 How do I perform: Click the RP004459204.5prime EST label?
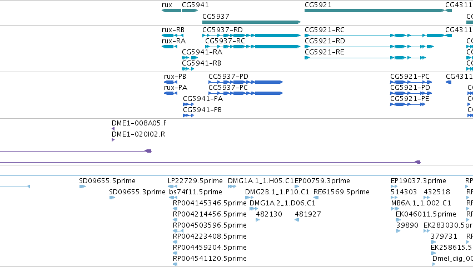(x=210, y=248)
